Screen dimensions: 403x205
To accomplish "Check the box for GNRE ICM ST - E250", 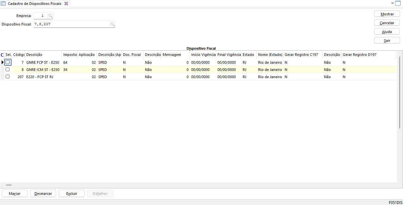I will 8,69.
